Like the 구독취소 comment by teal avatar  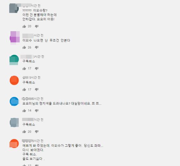coord(24,68)
